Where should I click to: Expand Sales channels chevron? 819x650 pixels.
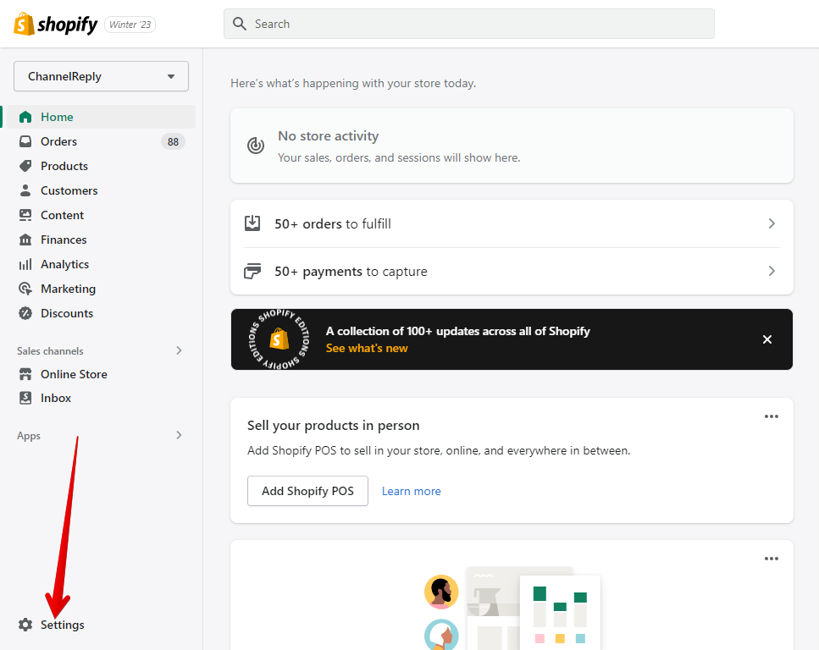[x=180, y=350]
